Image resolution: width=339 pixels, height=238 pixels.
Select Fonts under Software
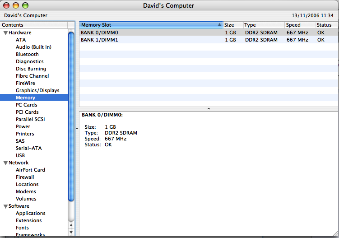22,228
